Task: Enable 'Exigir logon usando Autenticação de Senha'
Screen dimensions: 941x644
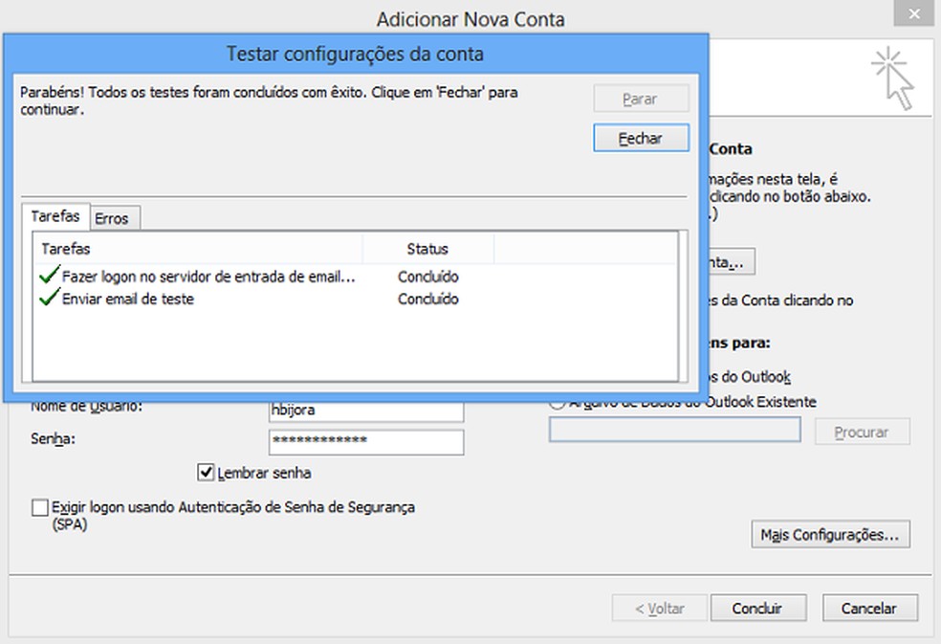Action: pos(39,507)
